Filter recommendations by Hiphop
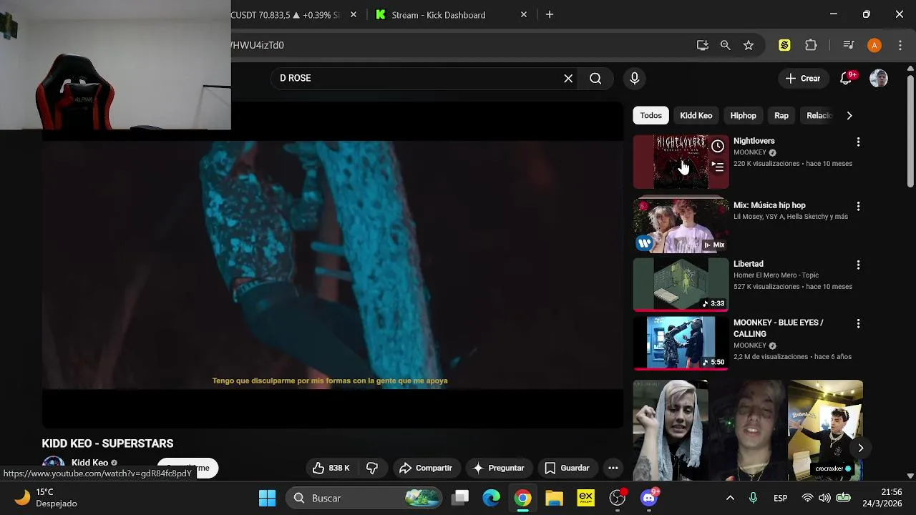Screen dimensions: 916x515 pyautogui.click(x=743, y=115)
